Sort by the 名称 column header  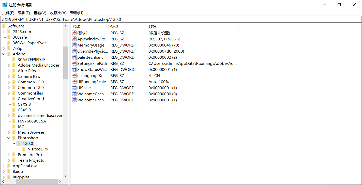point(89,26)
